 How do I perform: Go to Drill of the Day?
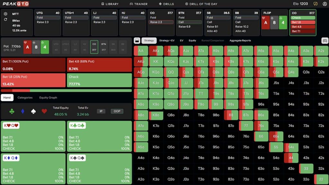[201, 4]
